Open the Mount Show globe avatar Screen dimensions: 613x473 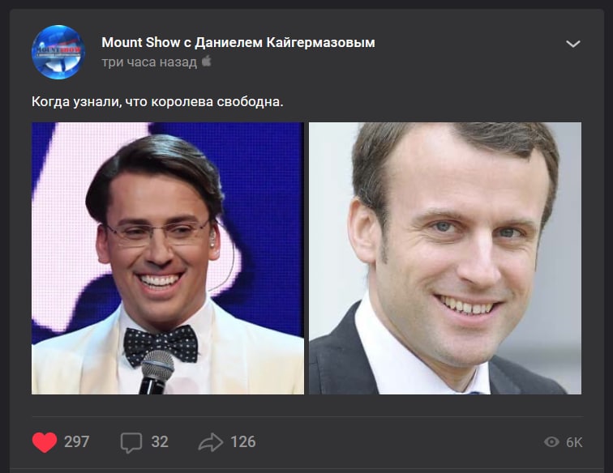pyautogui.click(x=58, y=52)
